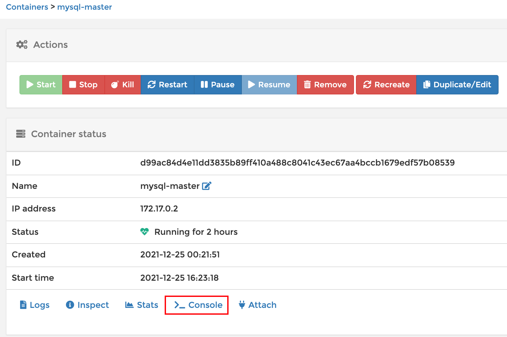Navigate back to Containers list

pos(27,7)
